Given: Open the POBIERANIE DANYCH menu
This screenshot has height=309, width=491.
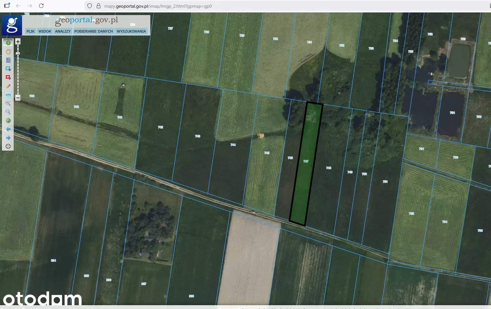Looking at the screenshot, I should tap(93, 31).
